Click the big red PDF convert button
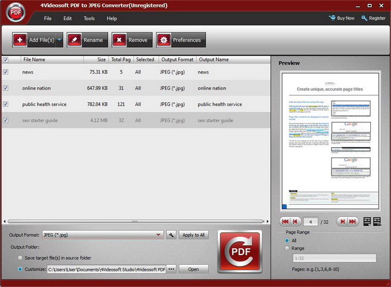The width and height of the screenshot is (391, 287). tap(240, 251)
